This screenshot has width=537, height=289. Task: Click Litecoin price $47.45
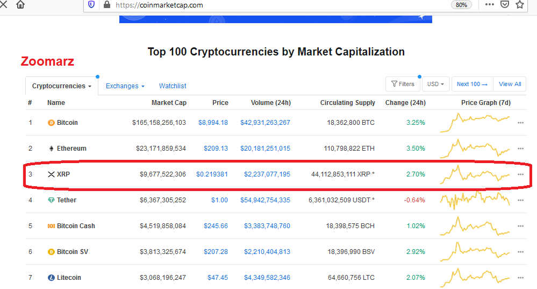pyautogui.click(x=218, y=278)
